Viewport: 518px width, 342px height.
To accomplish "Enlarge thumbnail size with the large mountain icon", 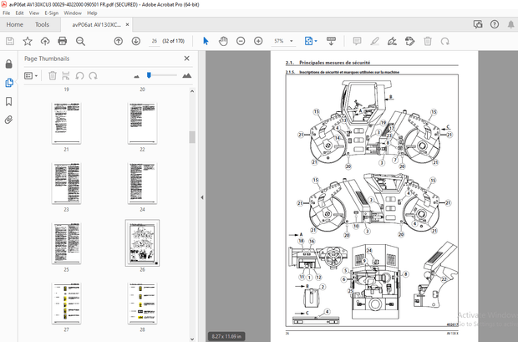I will (x=186, y=76).
